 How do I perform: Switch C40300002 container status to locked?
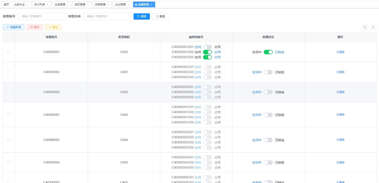pos(268,72)
